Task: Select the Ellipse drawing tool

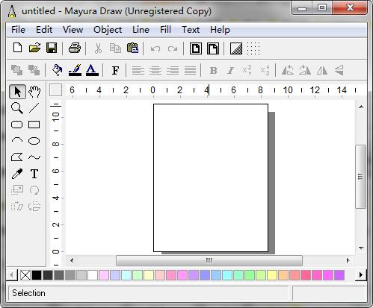Action: (34, 141)
